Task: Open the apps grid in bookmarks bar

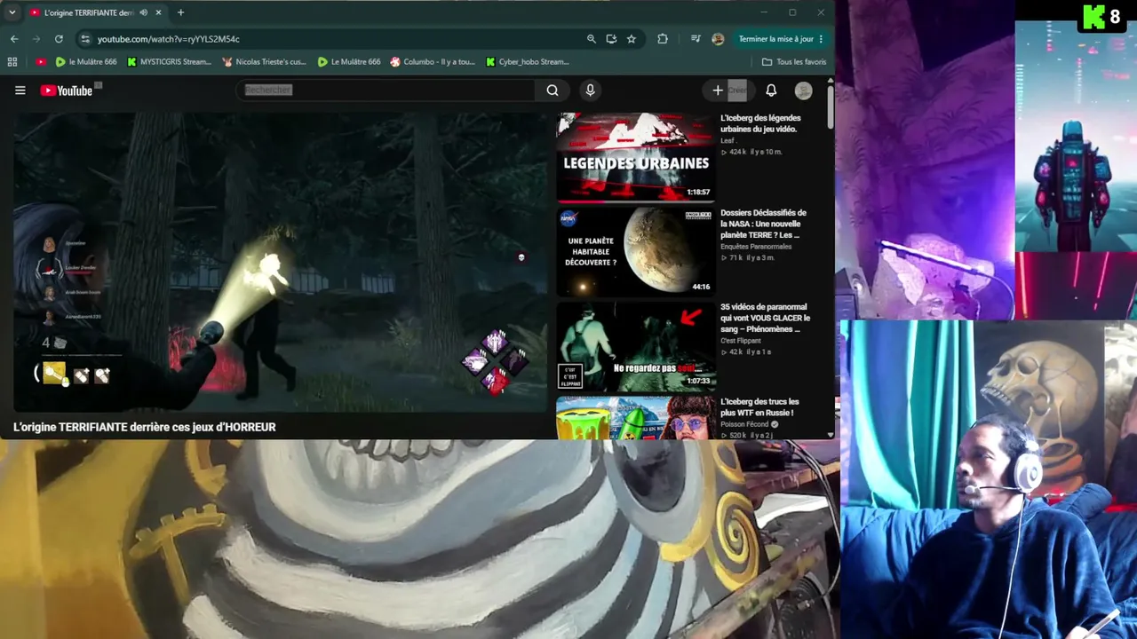Action: click(12, 62)
